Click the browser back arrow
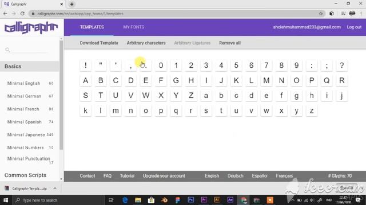This screenshot has height=205, width=366. pos(5,14)
